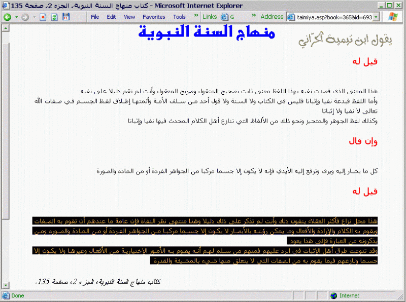
Task: Open the Forward button history dropdown arrow
Action: 35,17
